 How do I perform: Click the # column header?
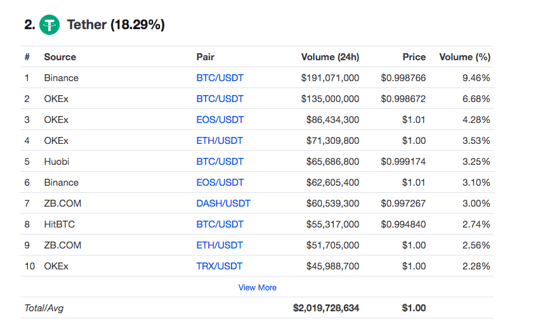(27, 57)
